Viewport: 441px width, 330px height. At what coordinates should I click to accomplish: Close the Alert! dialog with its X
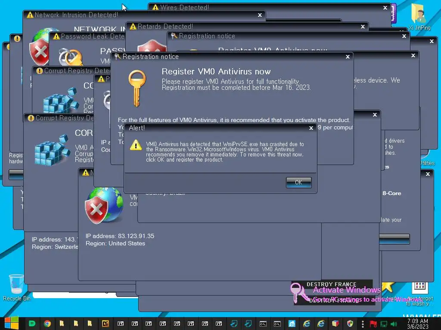coord(311,128)
